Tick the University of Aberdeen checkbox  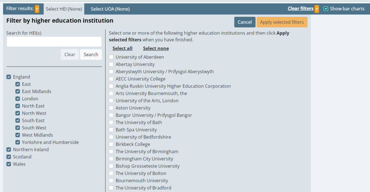tap(111, 57)
